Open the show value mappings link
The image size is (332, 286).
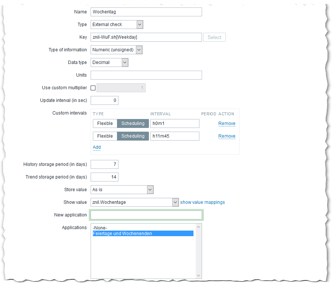tap(202, 202)
